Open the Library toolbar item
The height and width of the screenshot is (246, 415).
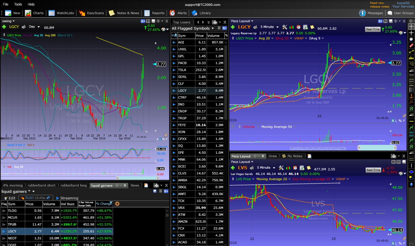pyautogui.click(x=201, y=13)
